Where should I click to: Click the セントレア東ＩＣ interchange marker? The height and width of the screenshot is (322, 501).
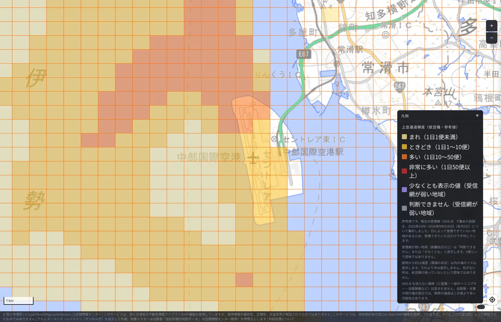click(x=274, y=139)
